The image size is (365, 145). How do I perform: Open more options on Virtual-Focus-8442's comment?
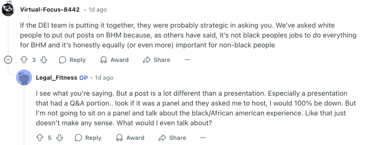[187, 60]
